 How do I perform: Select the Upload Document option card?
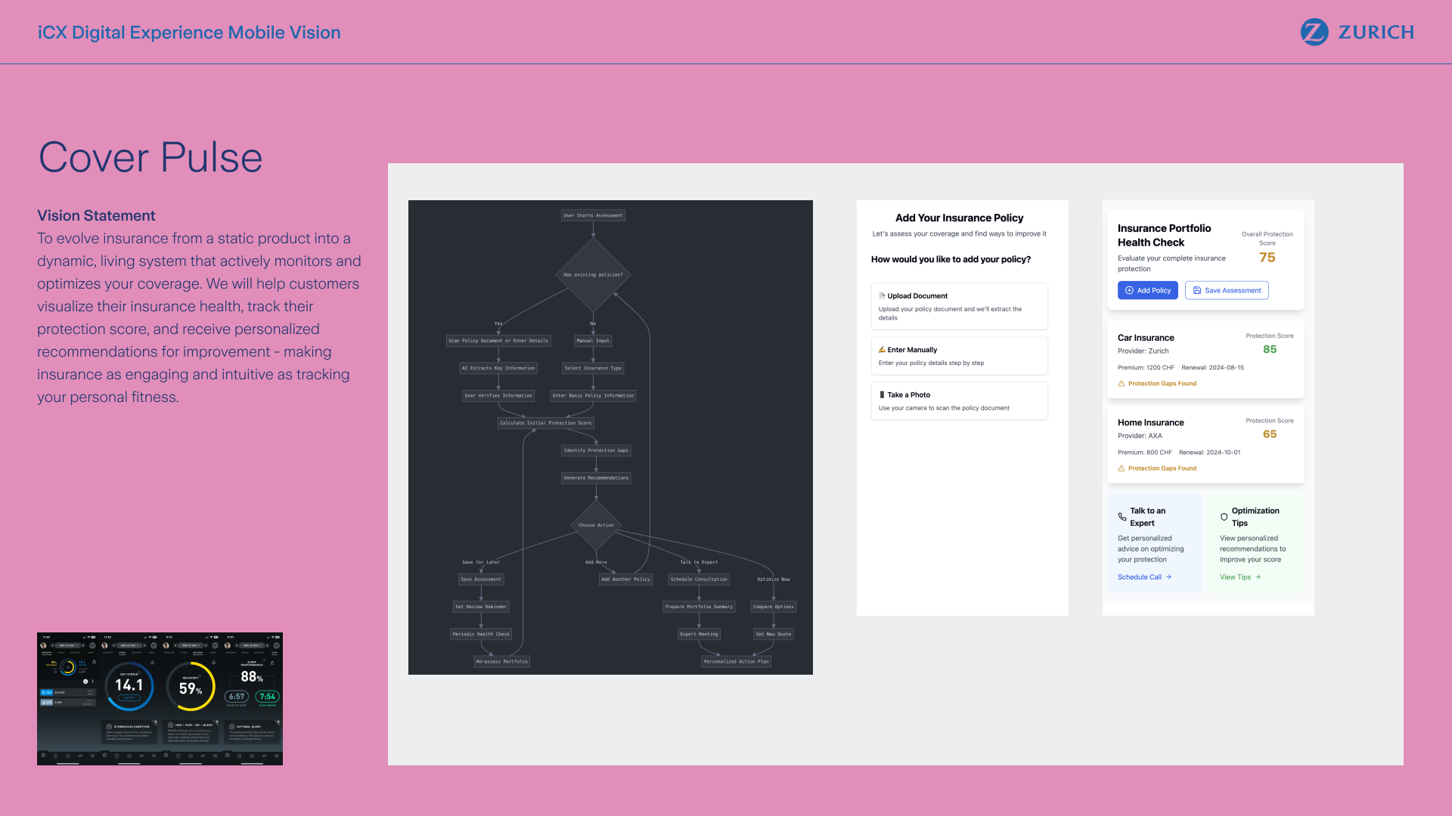(x=959, y=306)
